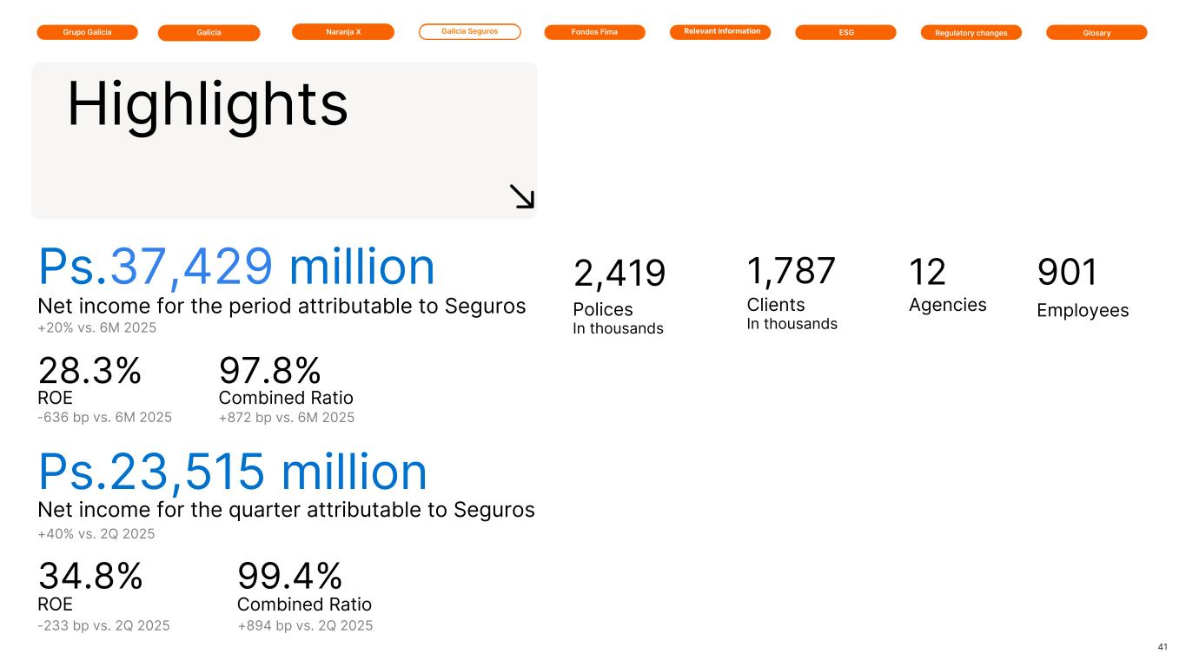Click the Highlights heading
The height and width of the screenshot is (667, 1186).
(x=208, y=105)
